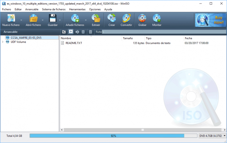Viewport: 227px width, 143px height.
Task: Click the Buy now banner
Action: 210,20
